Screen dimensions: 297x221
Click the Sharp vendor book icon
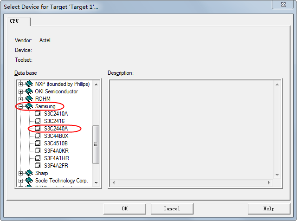[x=29, y=173]
